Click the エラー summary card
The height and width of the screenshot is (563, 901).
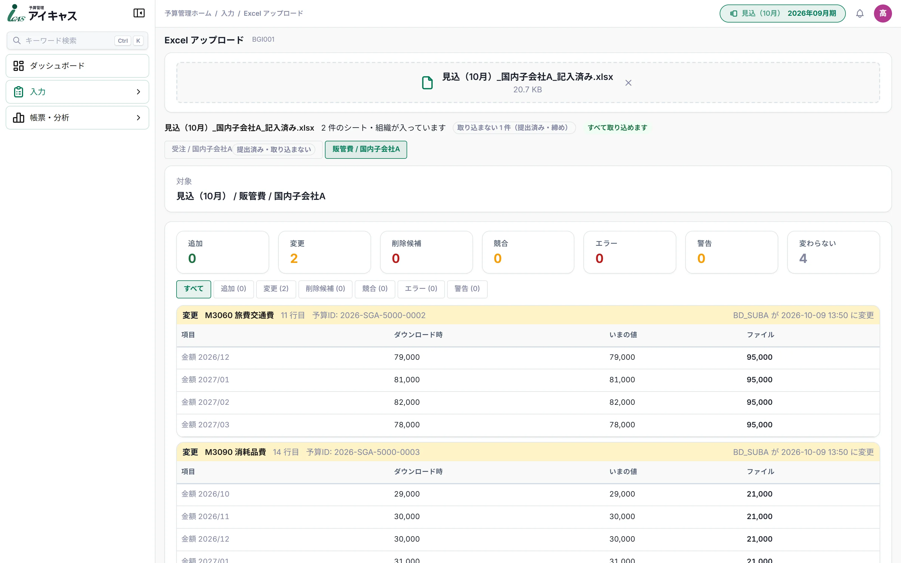(x=630, y=253)
